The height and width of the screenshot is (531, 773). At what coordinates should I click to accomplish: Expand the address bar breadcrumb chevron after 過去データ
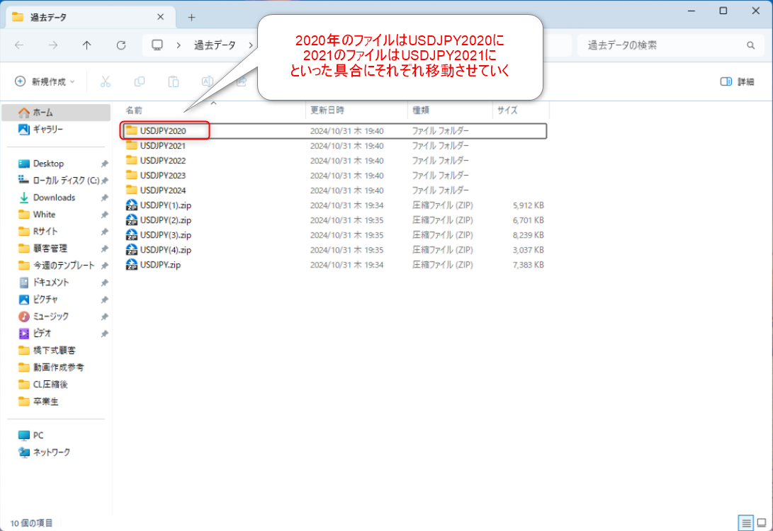252,45
